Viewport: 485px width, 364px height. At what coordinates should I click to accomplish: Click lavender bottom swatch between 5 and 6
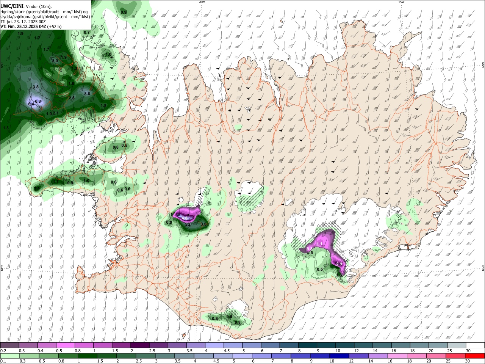(x=242, y=356)
